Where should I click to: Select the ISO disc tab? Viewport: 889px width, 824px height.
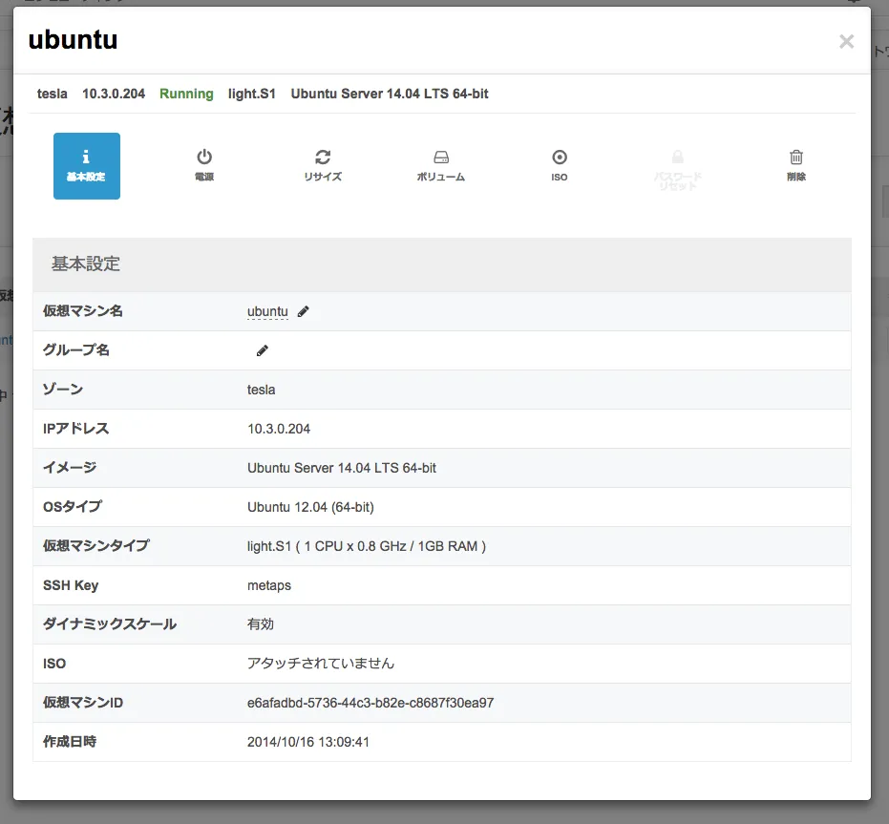560,165
